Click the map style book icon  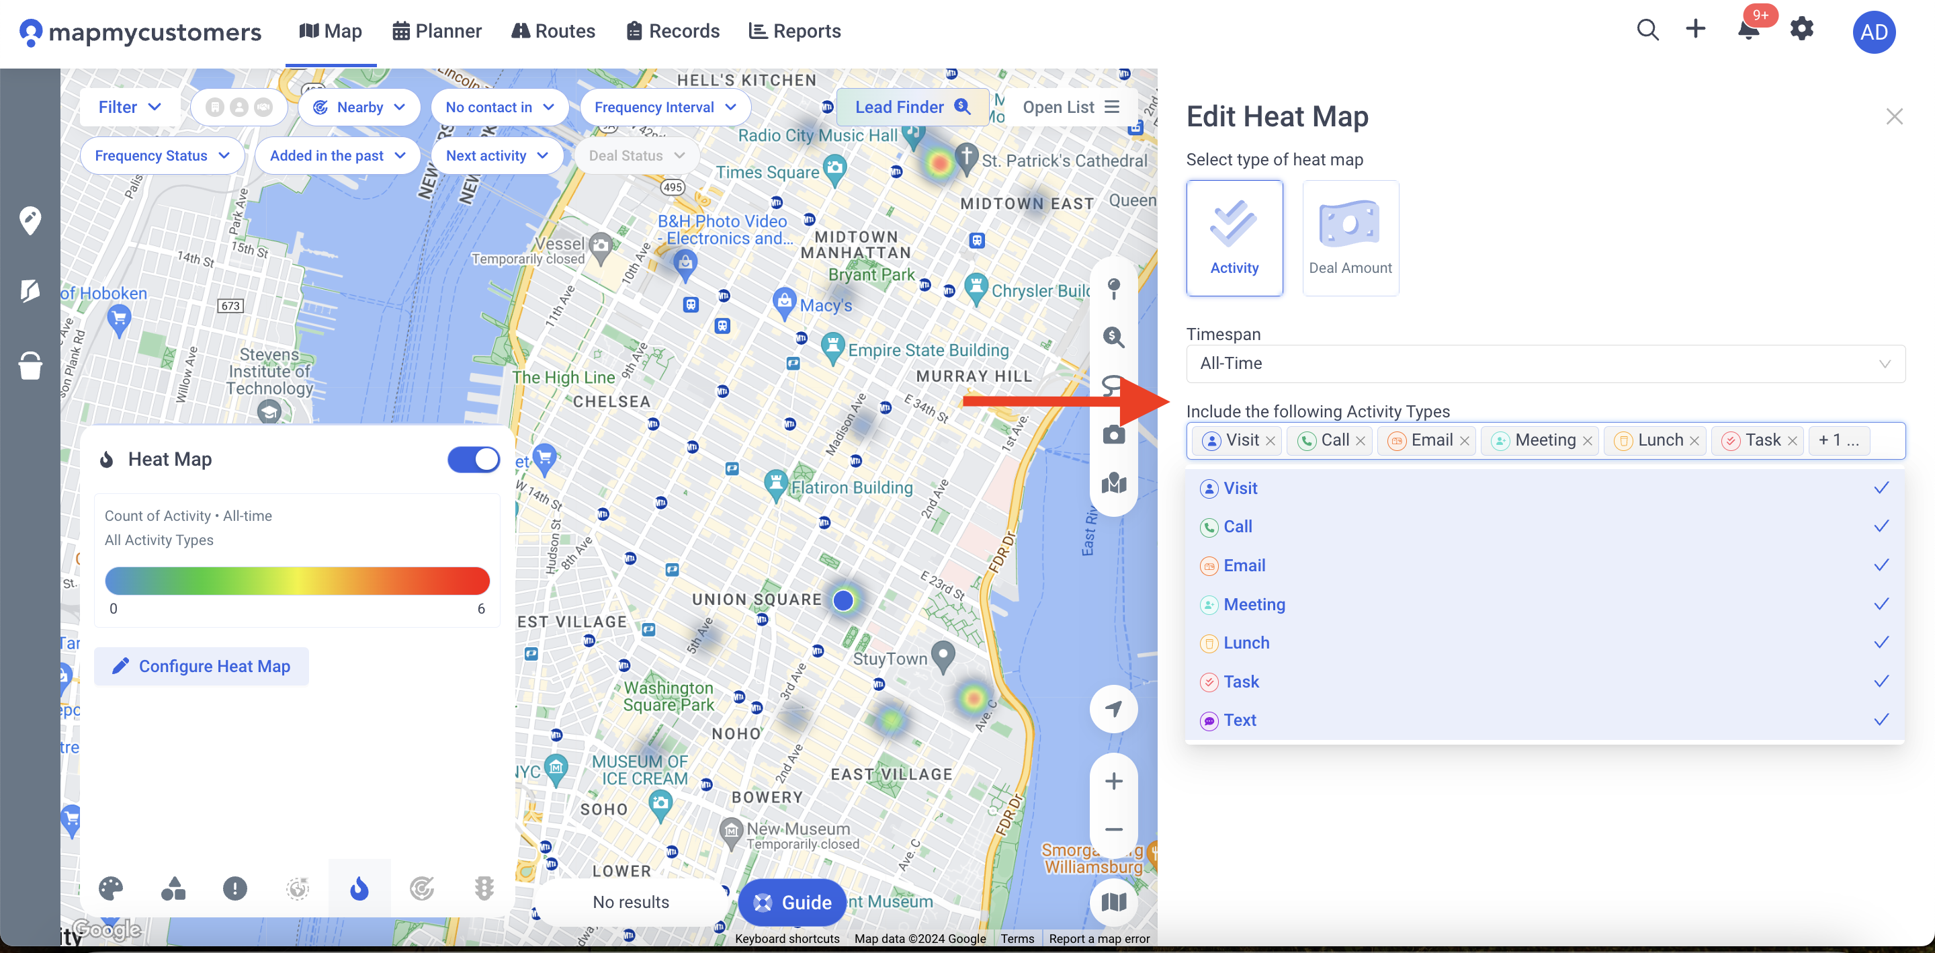[x=1113, y=902]
